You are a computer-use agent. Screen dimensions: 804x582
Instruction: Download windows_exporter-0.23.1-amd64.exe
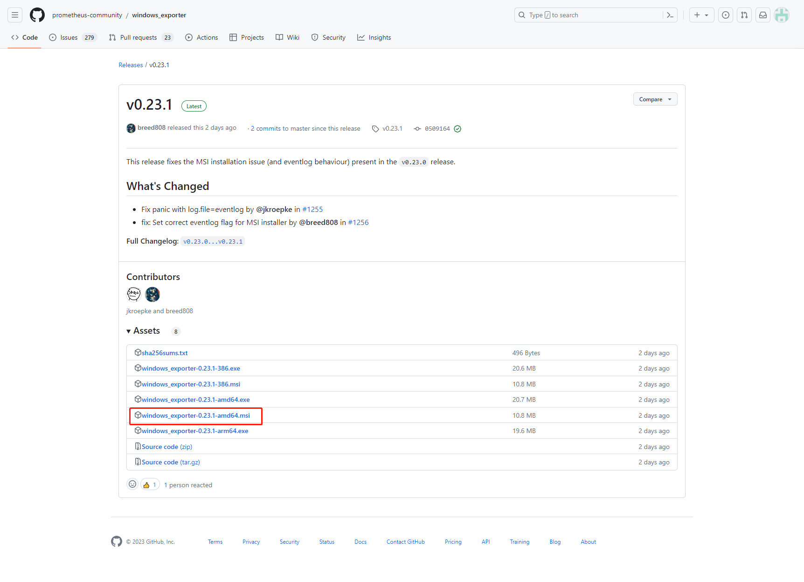click(196, 400)
